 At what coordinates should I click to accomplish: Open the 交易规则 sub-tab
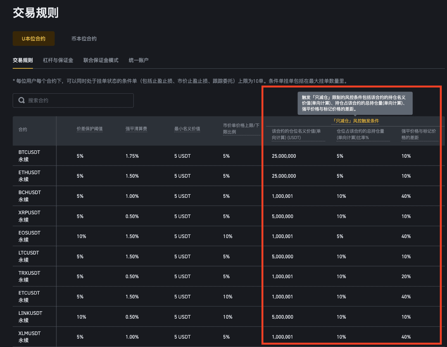coord(23,60)
